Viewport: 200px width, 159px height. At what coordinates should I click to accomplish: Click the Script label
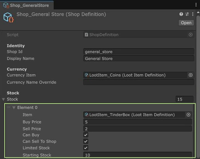(13, 35)
